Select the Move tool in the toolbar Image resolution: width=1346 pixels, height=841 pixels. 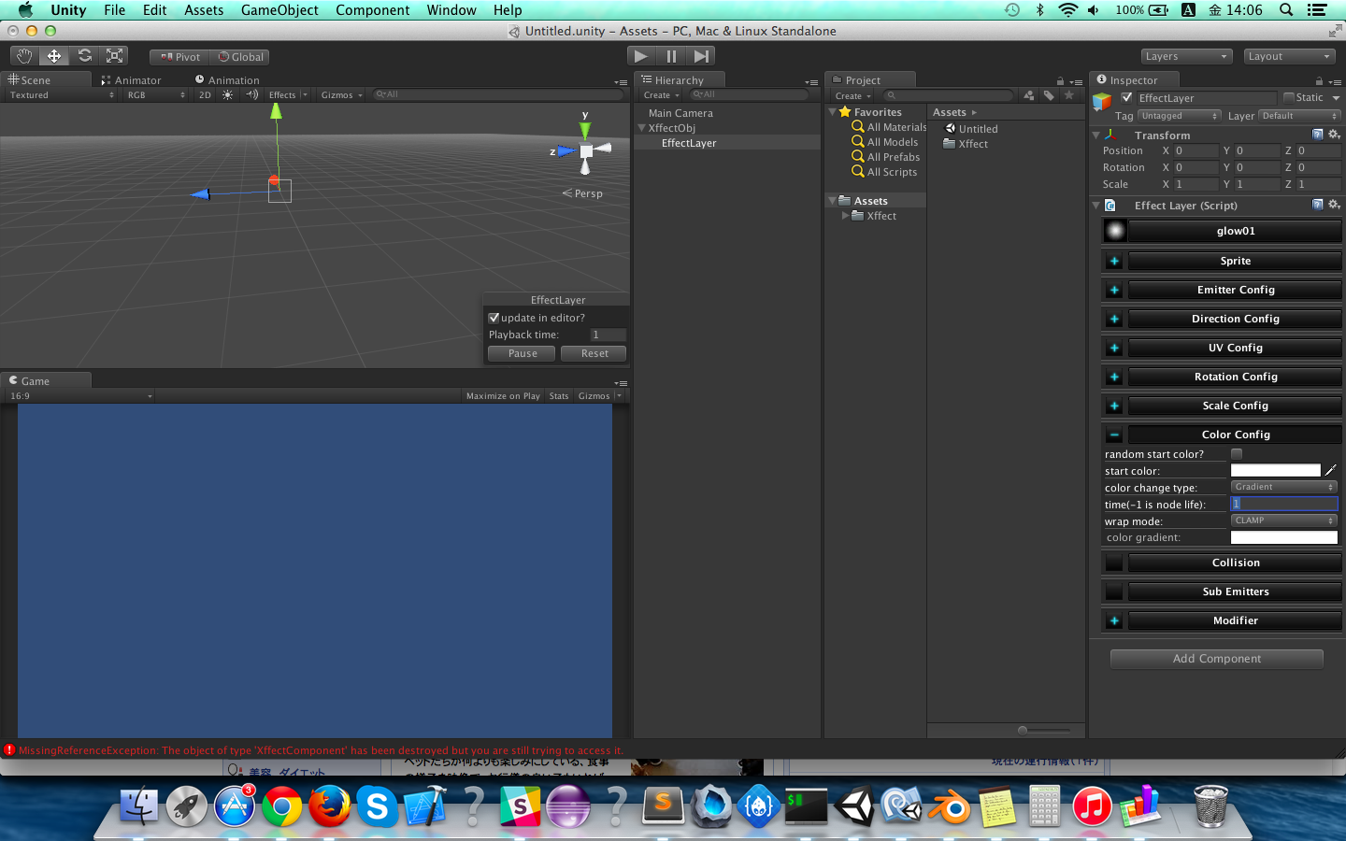54,56
